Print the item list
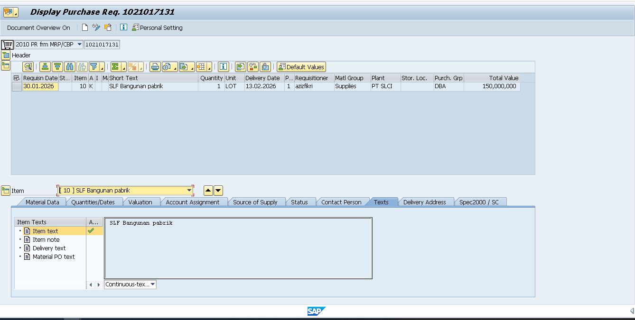The image size is (635, 320). [155, 67]
